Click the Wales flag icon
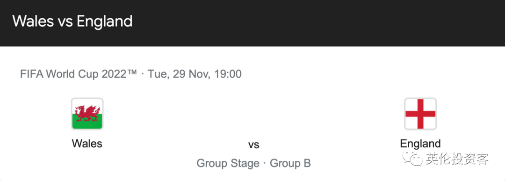Image resolution: width=505 pixels, height=181 pixels. [x=87, y=114]
